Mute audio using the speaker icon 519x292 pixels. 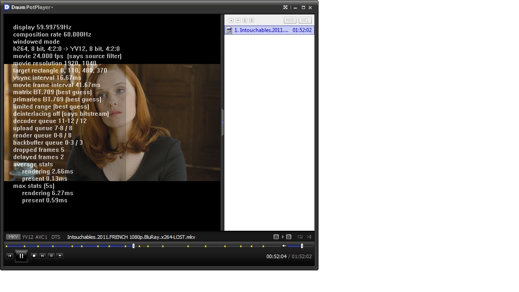pyautogui.click(x=284, y=246)
